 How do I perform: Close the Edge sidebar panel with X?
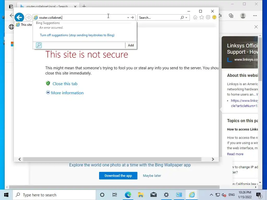click(x=256, y=27)
